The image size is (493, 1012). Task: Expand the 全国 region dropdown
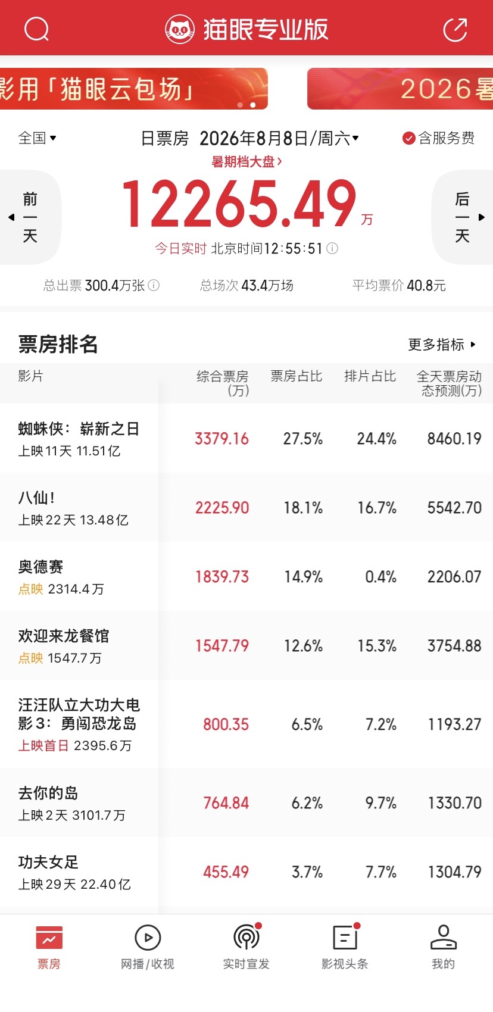(x=37, y=138)
